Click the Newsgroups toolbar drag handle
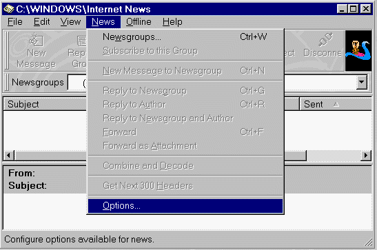 point(7,82)
